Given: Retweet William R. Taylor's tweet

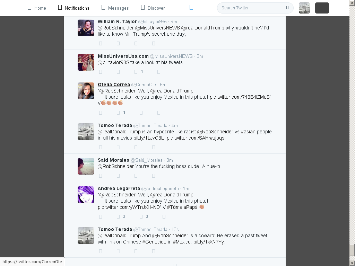Looking at the screenshot, I should 118,43.
